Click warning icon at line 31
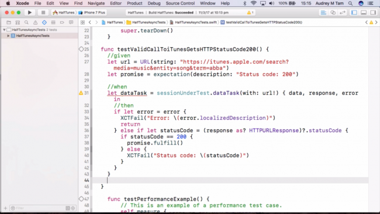This screenshot has height=214, width=380. pyautogui.click(x=81, y=93)
